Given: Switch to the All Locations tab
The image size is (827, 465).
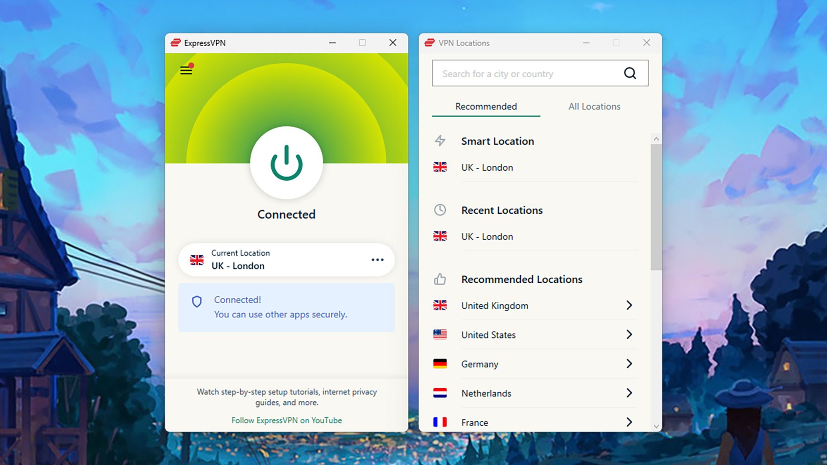Looking at the screenshot, I should (594, 107).
